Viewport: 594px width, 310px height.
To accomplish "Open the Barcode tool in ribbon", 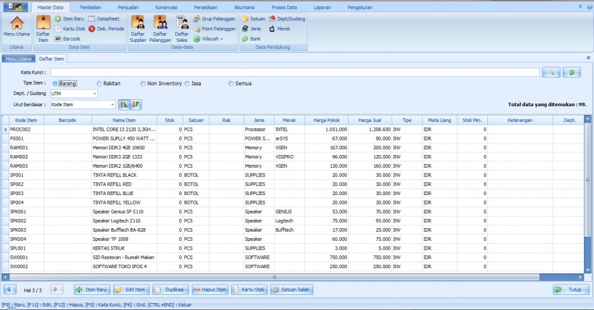I will pos(67,39).
